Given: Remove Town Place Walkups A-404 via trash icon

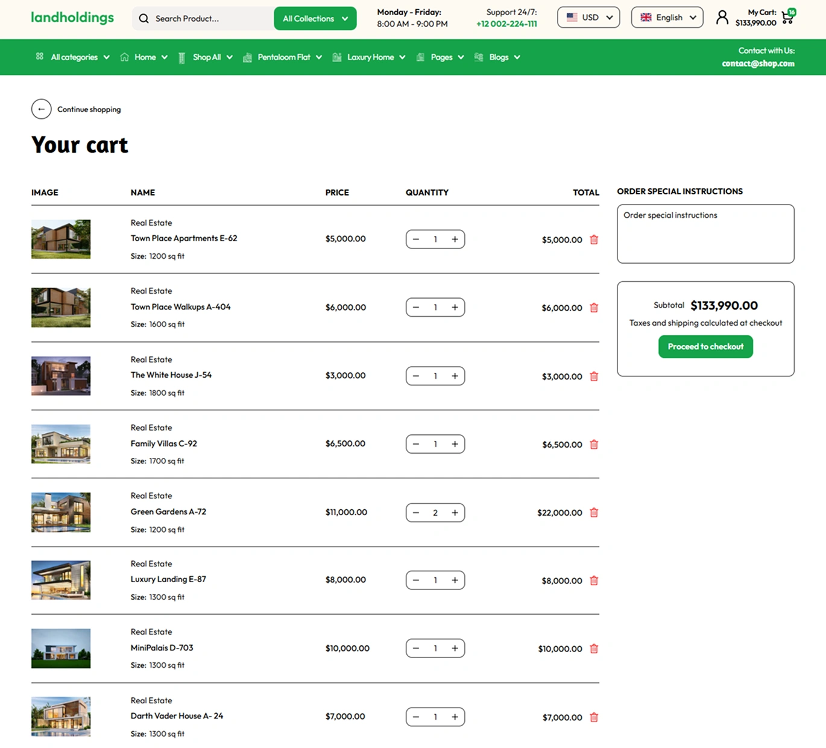Looking at the screenshot, I should tap(594, 308).
